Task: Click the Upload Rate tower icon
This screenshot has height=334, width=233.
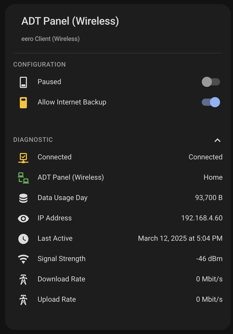Action: click(23, 300)
